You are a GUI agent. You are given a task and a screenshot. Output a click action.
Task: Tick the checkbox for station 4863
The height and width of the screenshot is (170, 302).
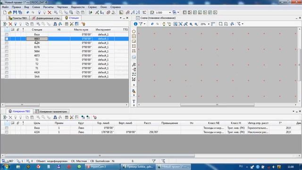tap(7, 39)
